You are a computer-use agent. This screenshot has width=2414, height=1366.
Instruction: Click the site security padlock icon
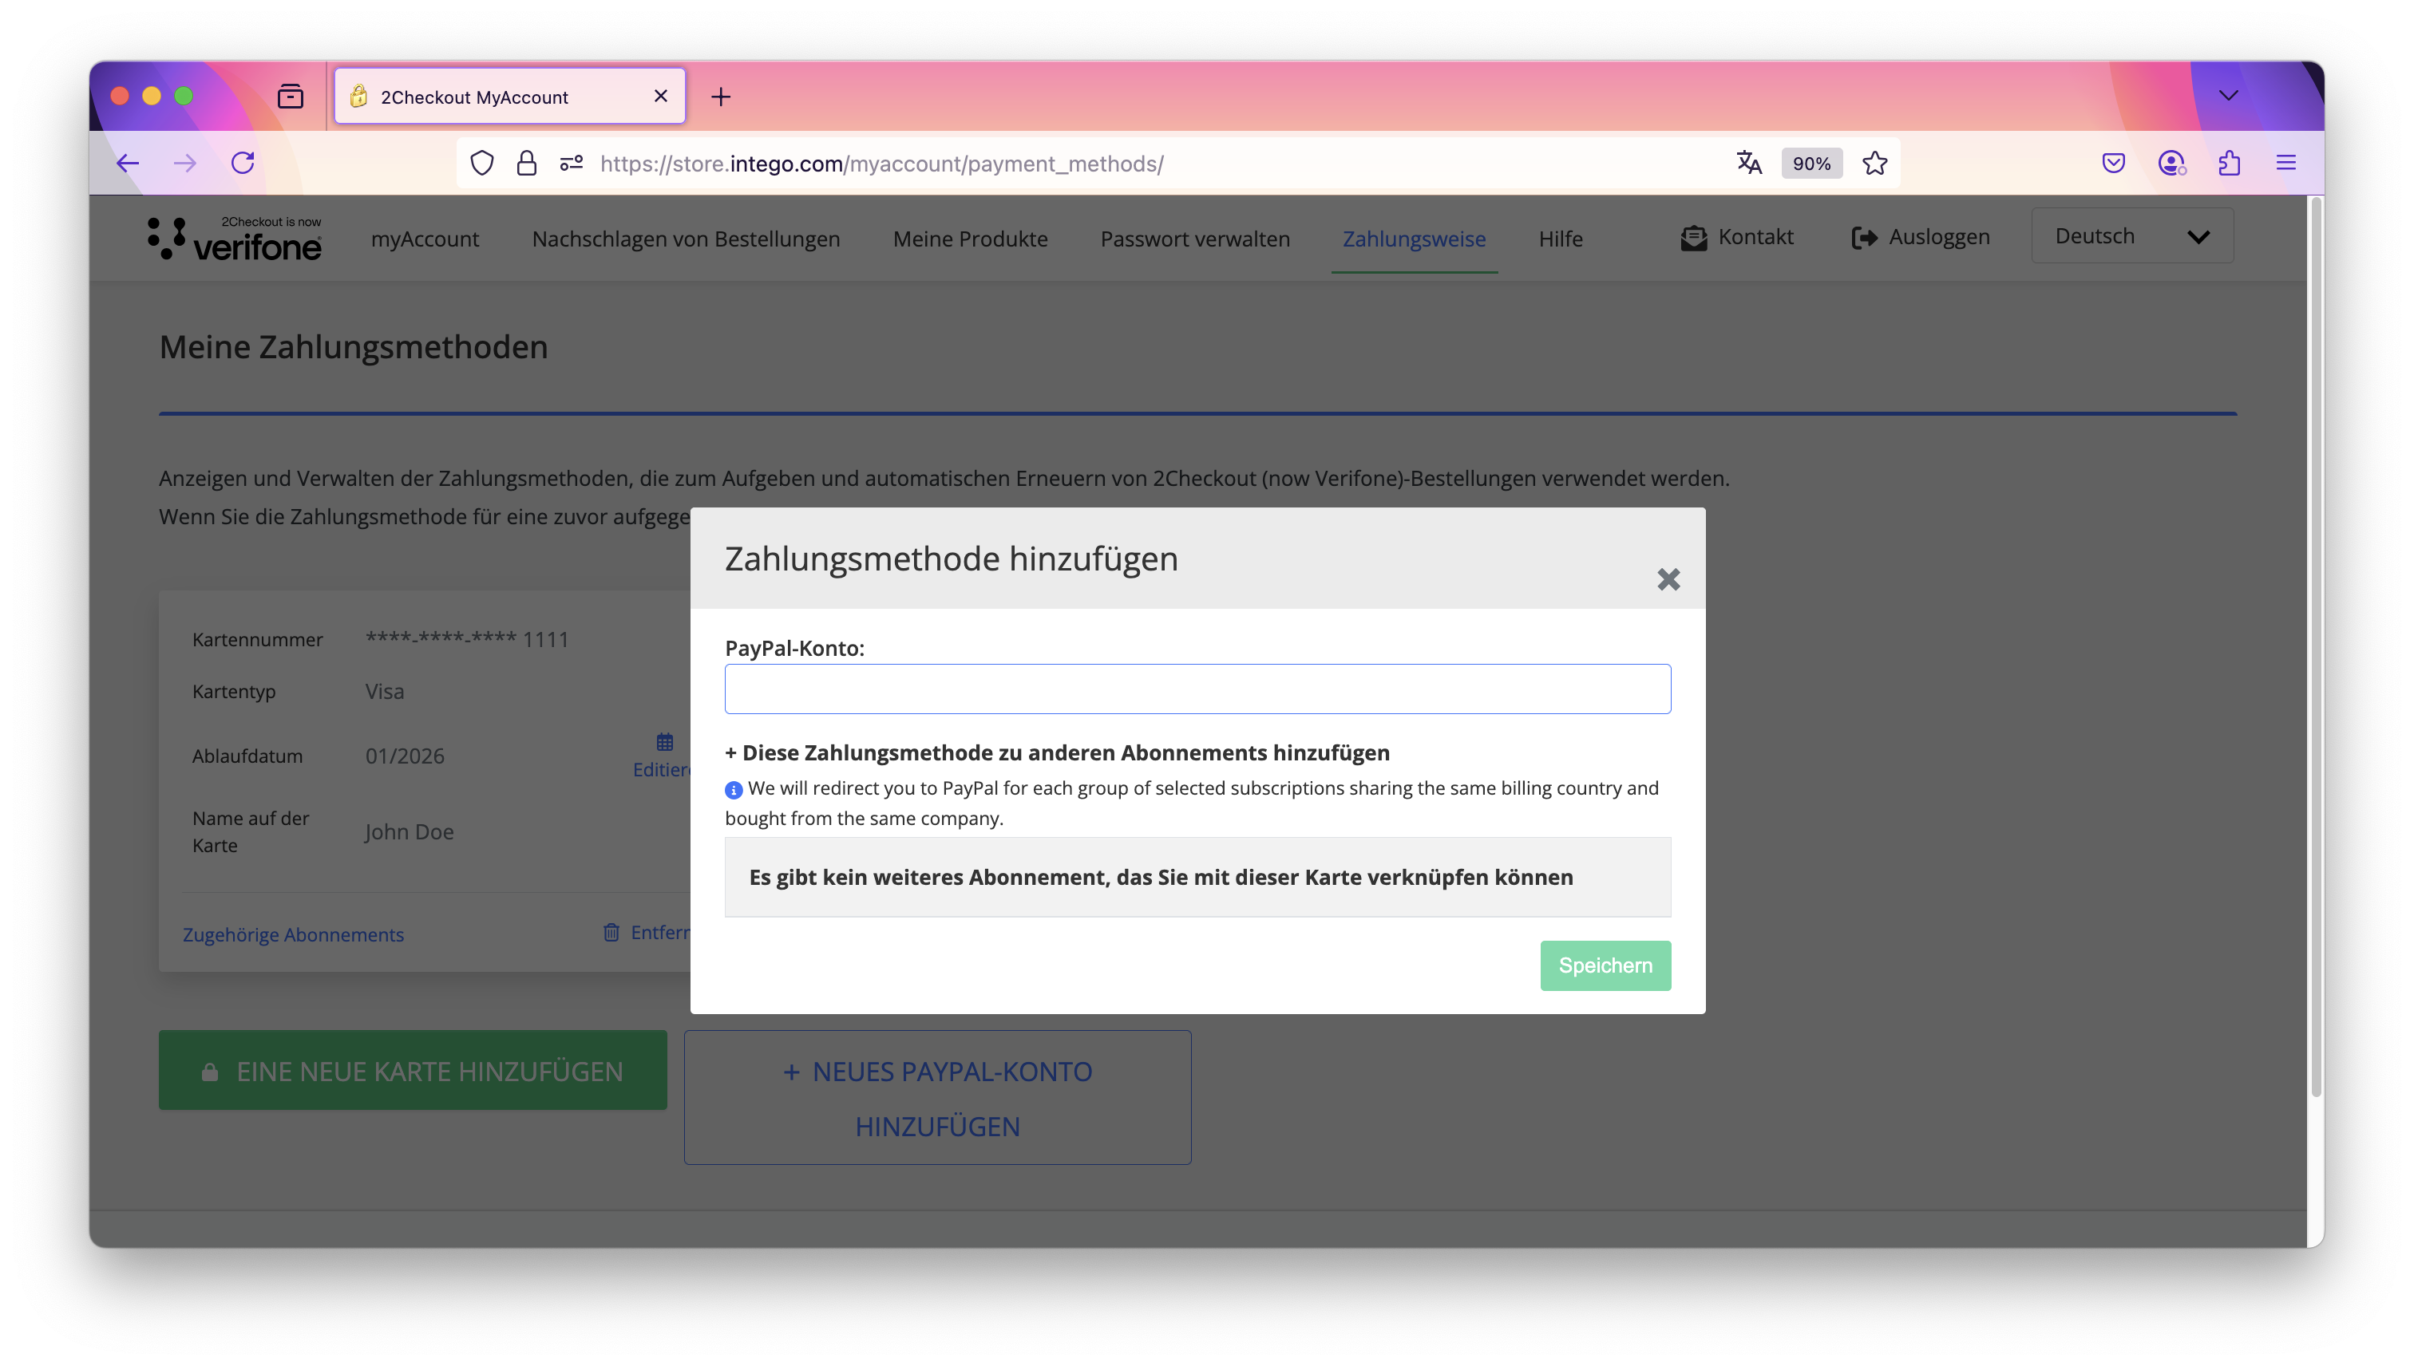pyautogui.click(x=527, y=164)
